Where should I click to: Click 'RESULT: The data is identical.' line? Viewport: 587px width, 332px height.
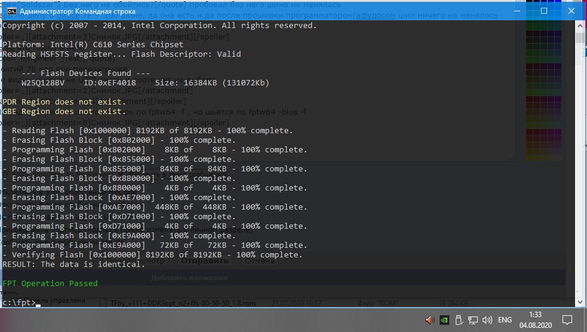coord(74,264)
